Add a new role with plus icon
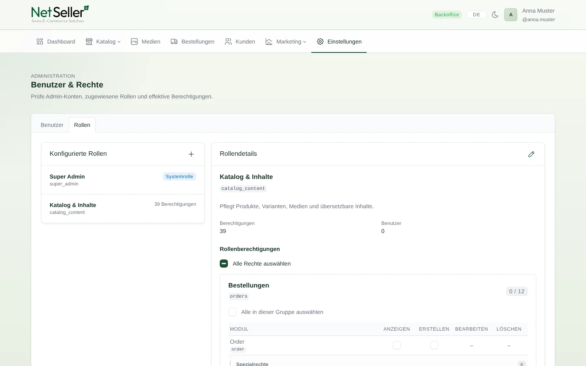 point(191,154)
